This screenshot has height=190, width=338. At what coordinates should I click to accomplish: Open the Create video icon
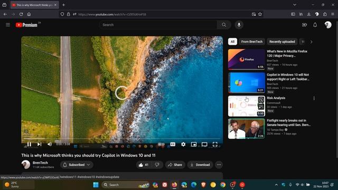(x=304, y=25)
